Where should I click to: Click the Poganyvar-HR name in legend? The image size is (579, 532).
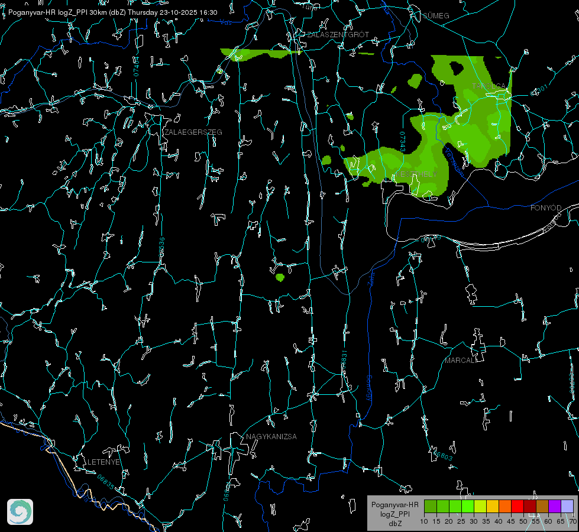click(395, 505)
